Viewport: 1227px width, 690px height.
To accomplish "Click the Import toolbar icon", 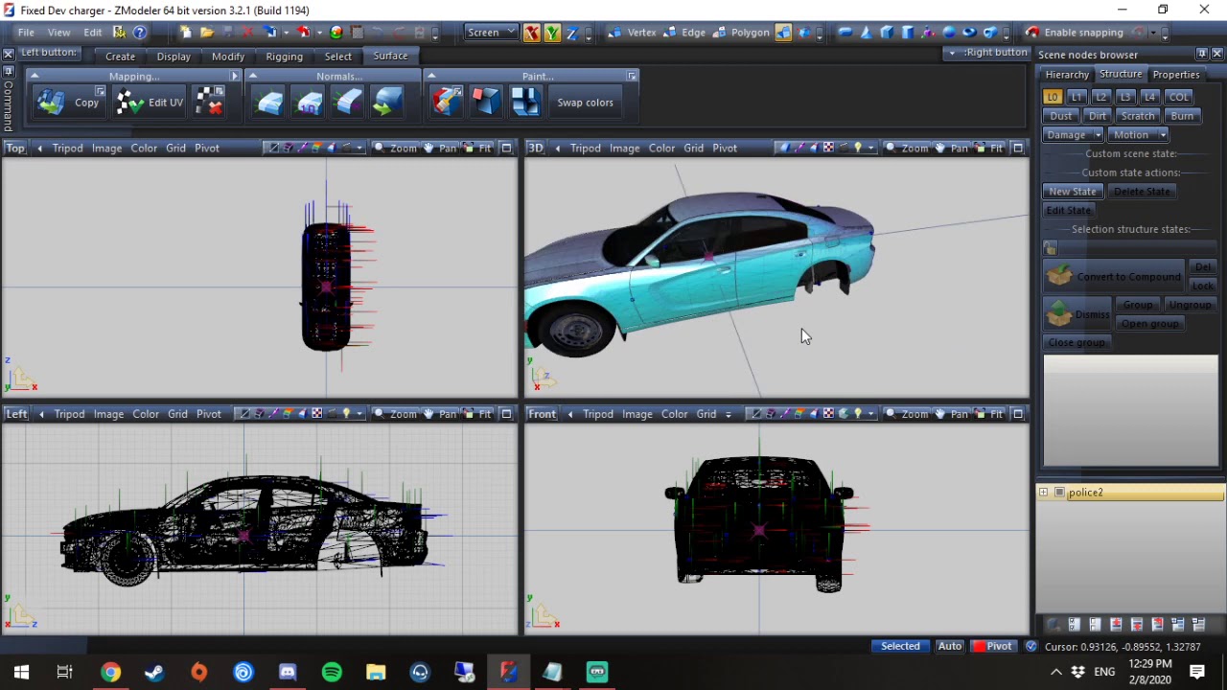I will pos(270,33).
